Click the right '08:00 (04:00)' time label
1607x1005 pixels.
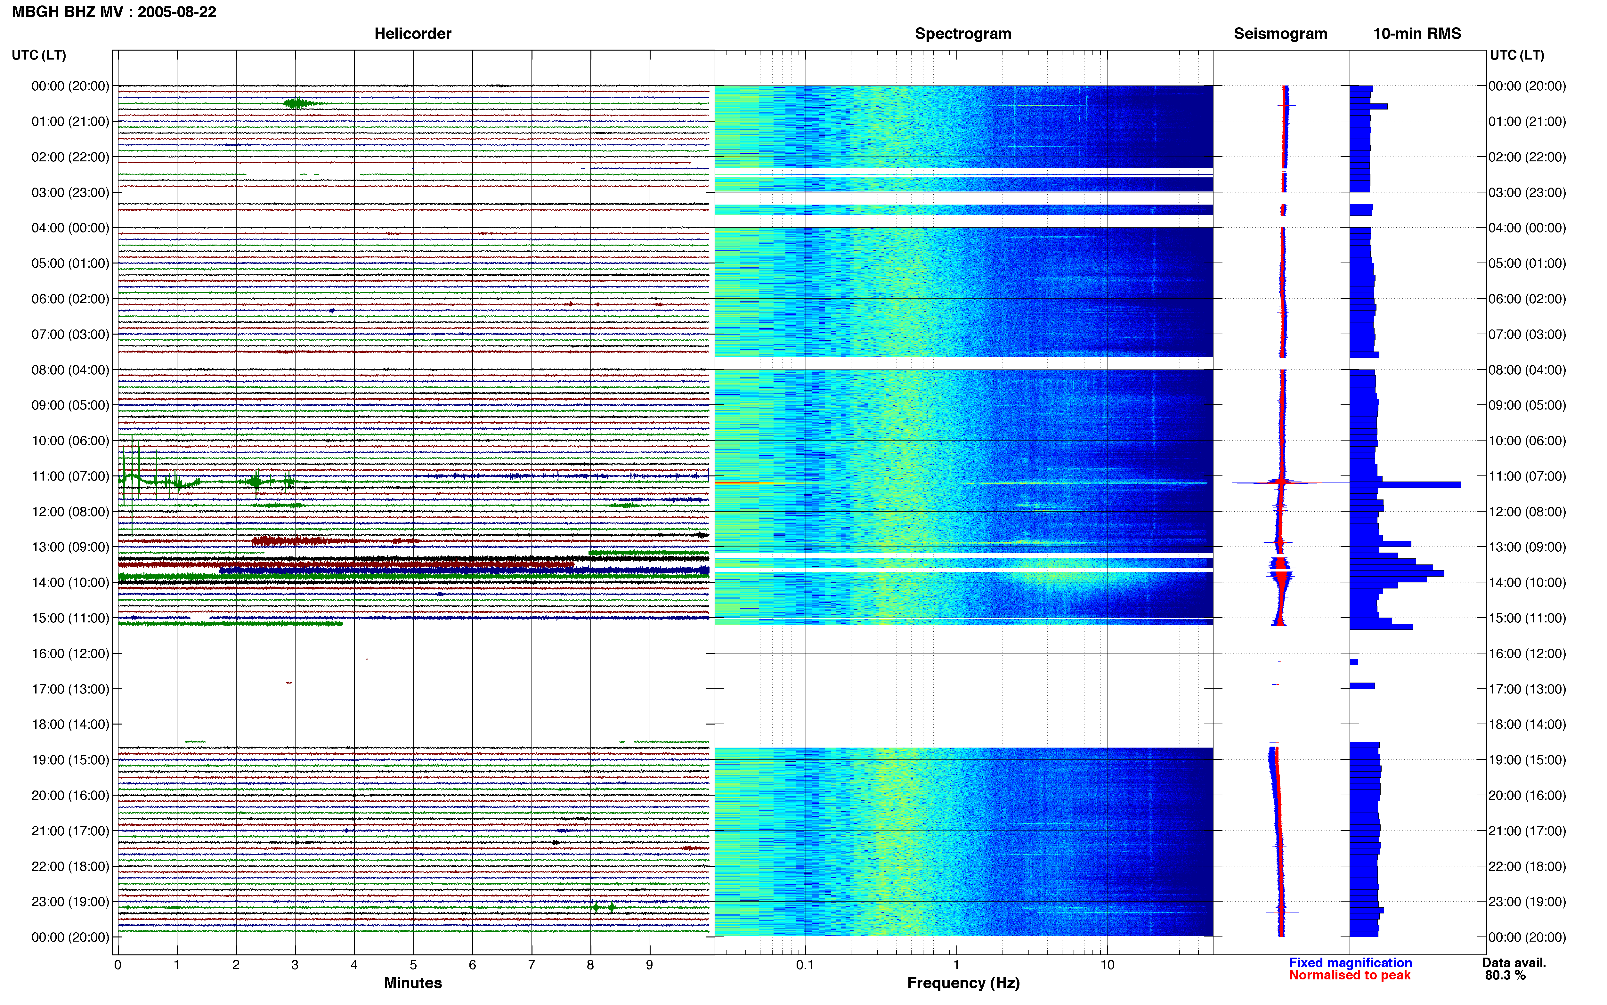[1527, 369]
